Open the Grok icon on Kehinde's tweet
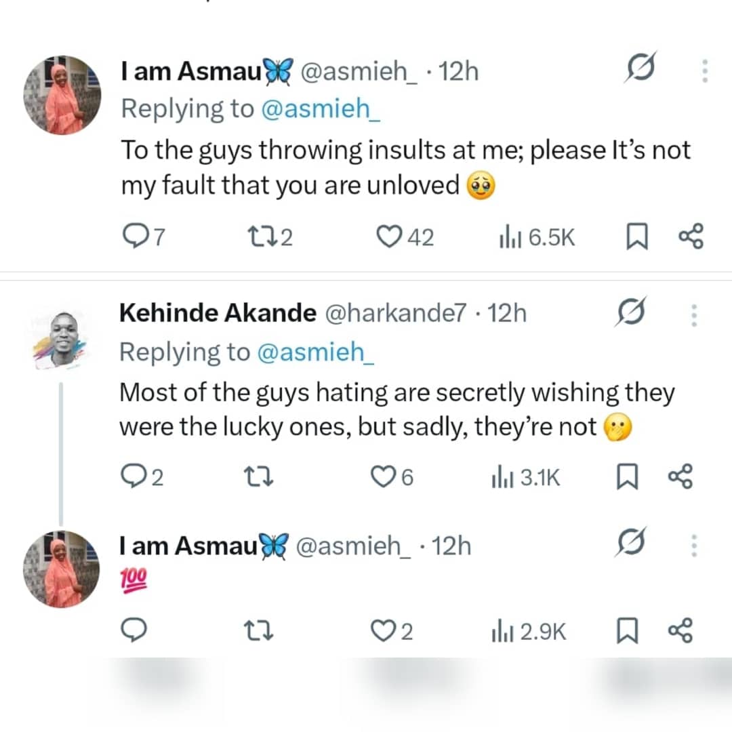This screenshot has width=732, height=732. 630,312
